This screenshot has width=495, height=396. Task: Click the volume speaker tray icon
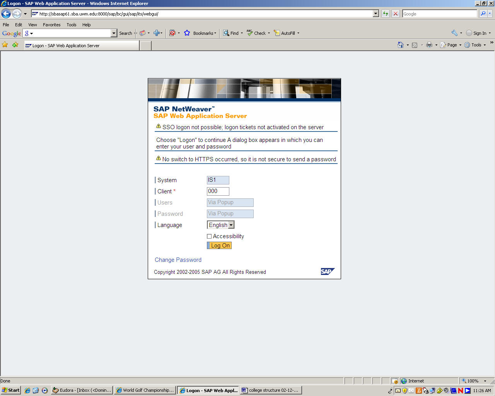(447, 391)
